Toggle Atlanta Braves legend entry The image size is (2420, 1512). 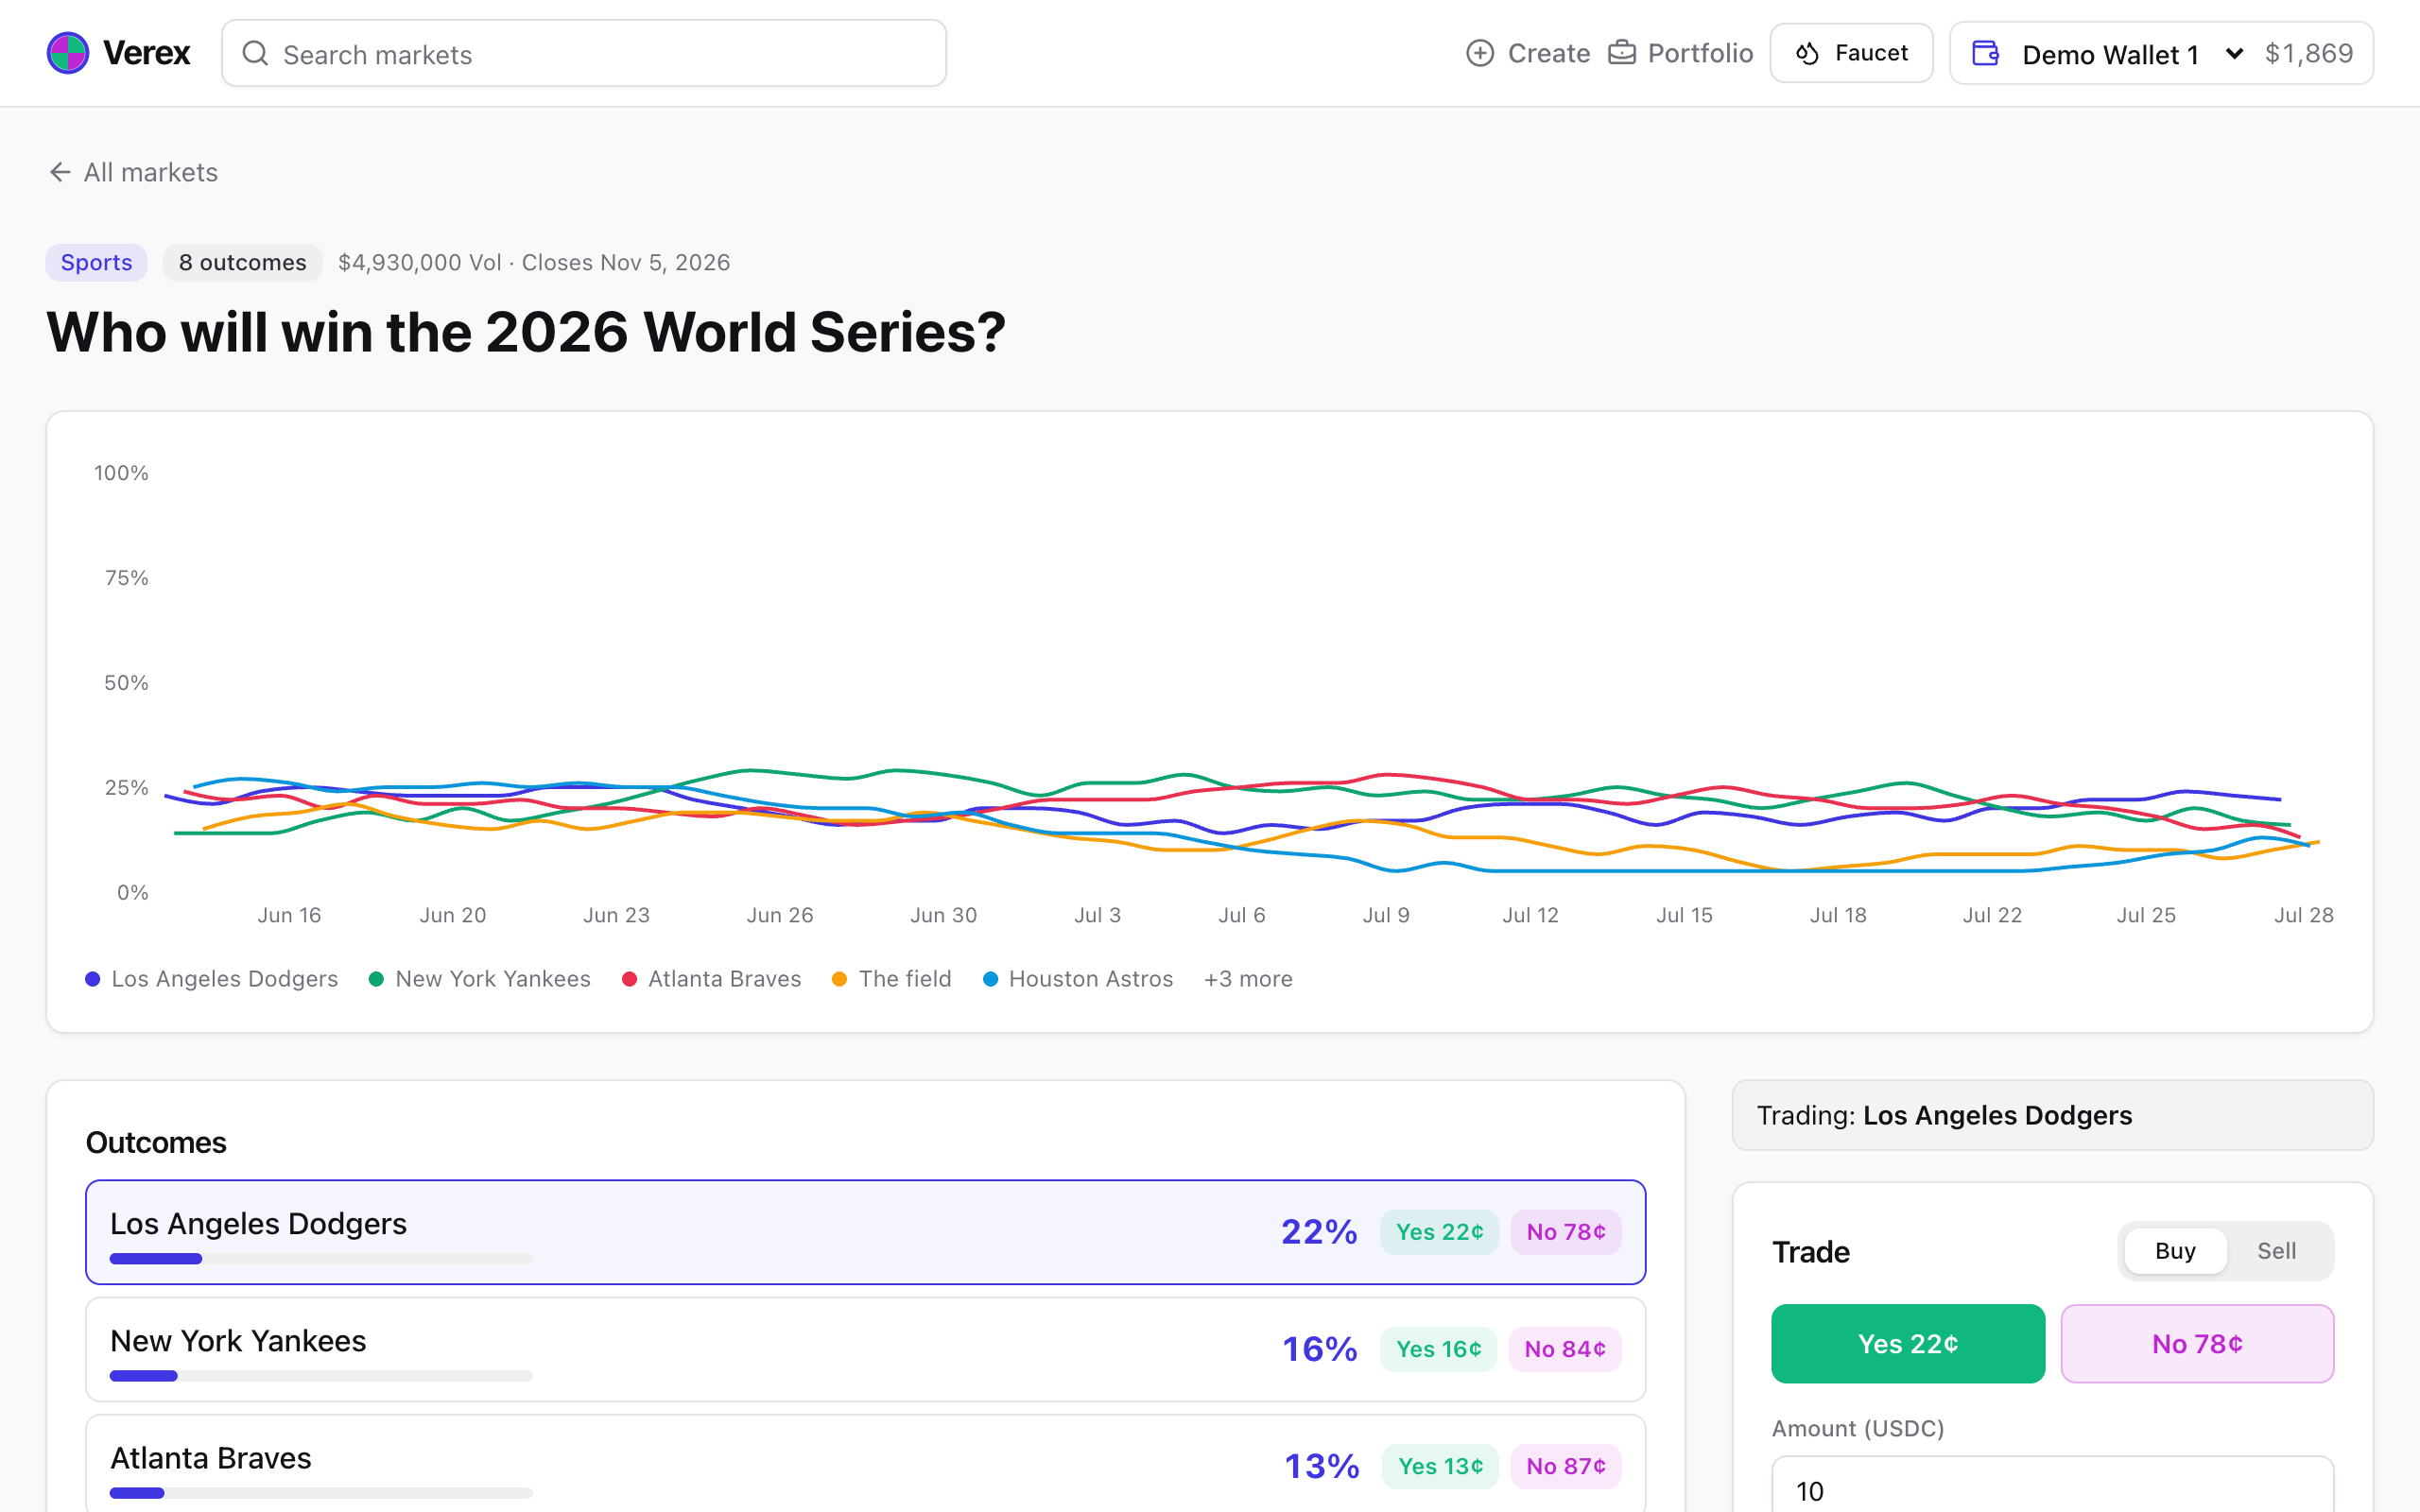712,979
